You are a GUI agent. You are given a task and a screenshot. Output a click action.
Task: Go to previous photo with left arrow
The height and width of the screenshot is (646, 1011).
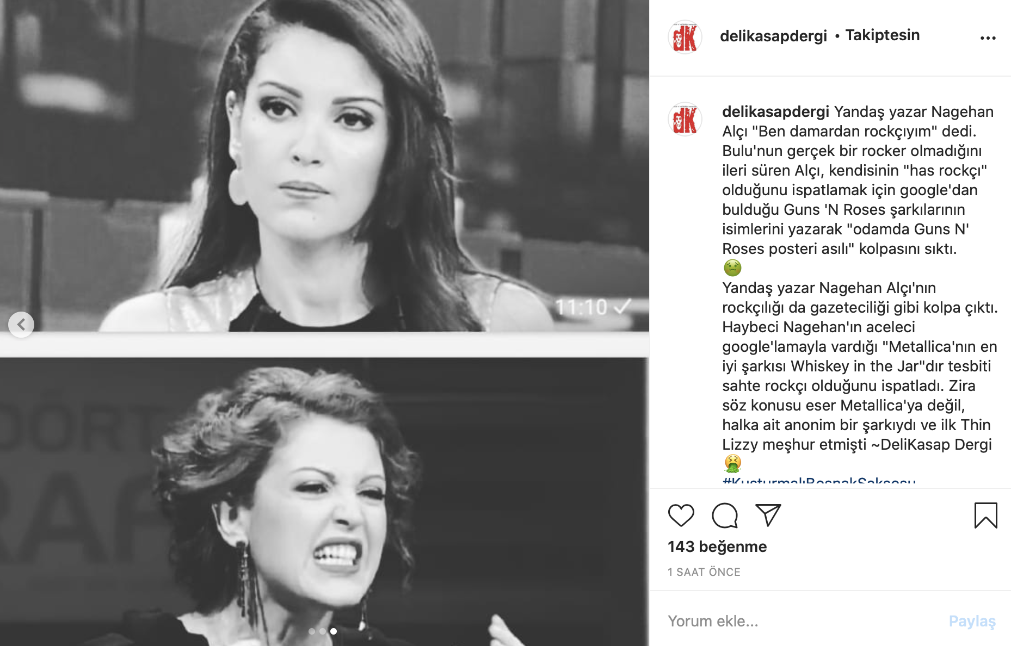click(x=21, y=325)
